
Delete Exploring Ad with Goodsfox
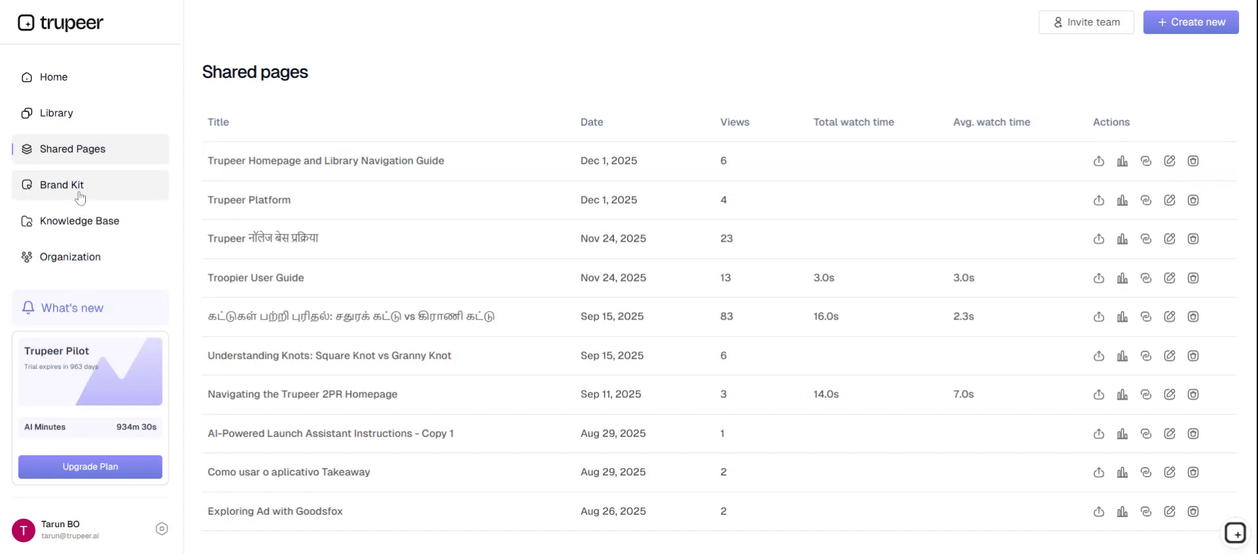click(1193, 512)
